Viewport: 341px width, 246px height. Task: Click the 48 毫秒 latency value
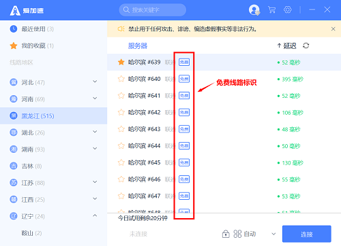[x=291, y=129]
